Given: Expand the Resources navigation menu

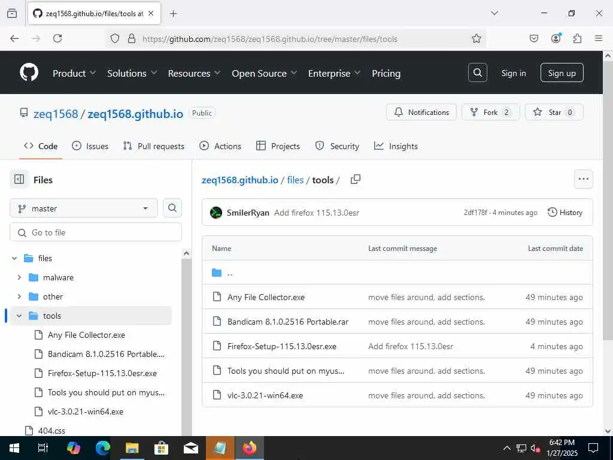Looking at the screenshot, I should click(195, 73).
